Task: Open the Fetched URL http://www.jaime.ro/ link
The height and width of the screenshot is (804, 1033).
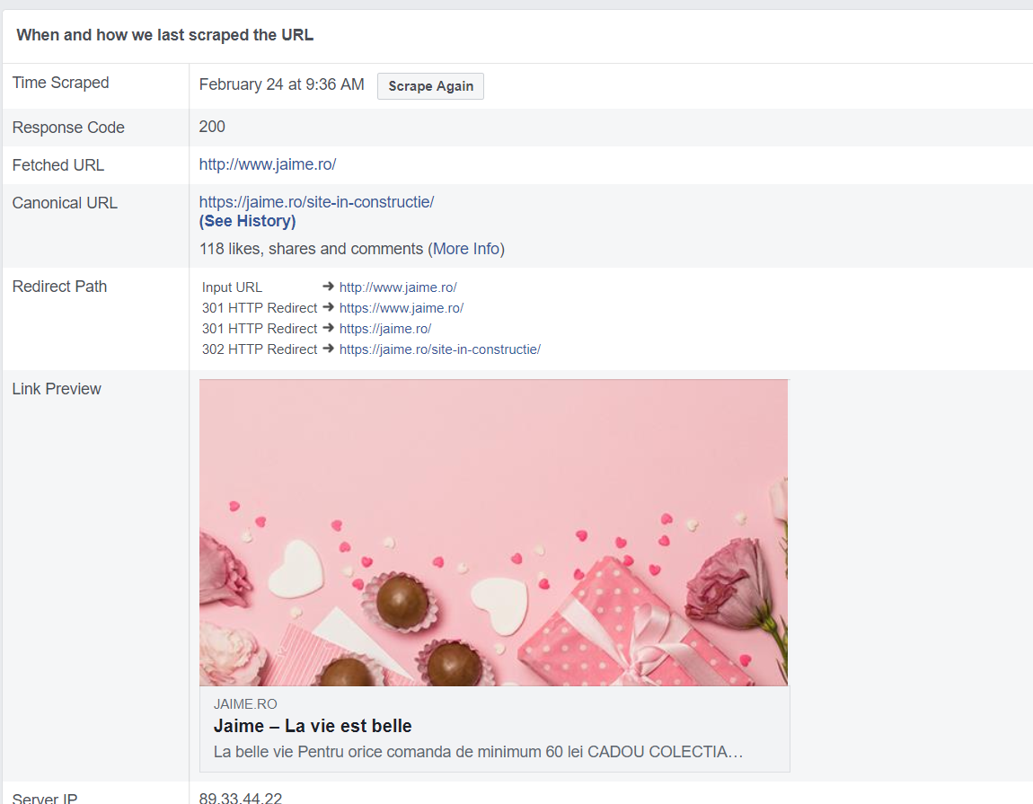Action: coord(268,164)
